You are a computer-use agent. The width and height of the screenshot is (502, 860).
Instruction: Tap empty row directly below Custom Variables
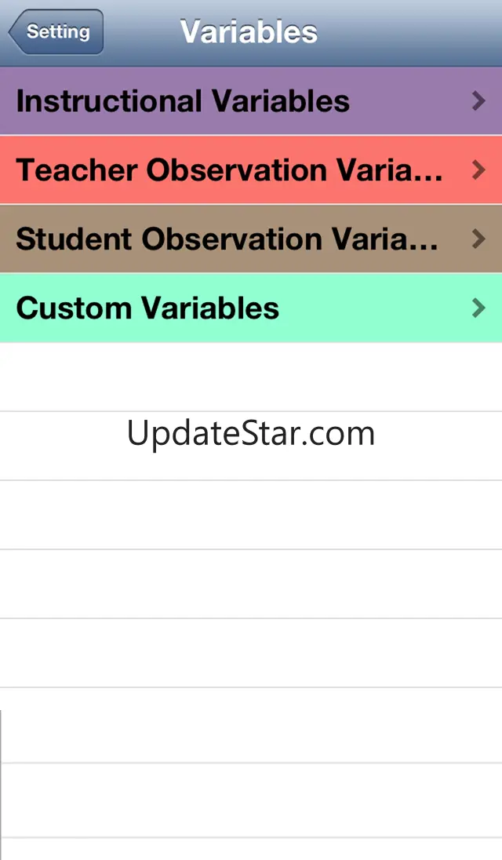pyautogui.click(x=251, y=377)
